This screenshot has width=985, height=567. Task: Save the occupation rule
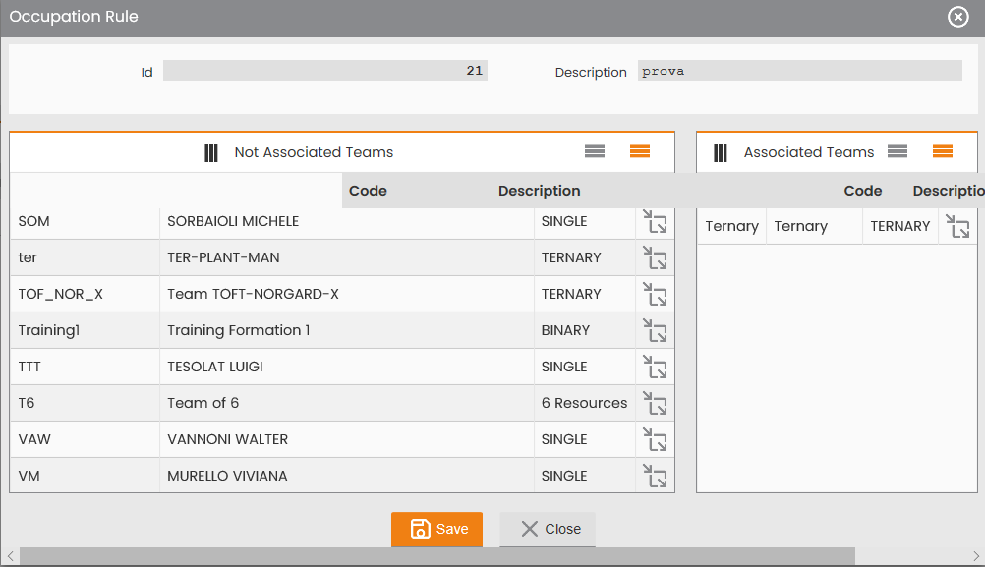click(x=436, y=530)
